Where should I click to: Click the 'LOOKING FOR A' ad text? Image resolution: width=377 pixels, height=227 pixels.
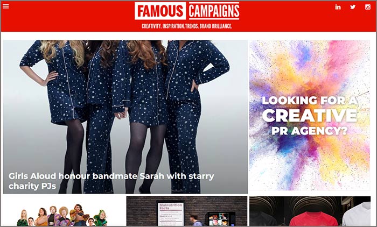click(310, 100)
